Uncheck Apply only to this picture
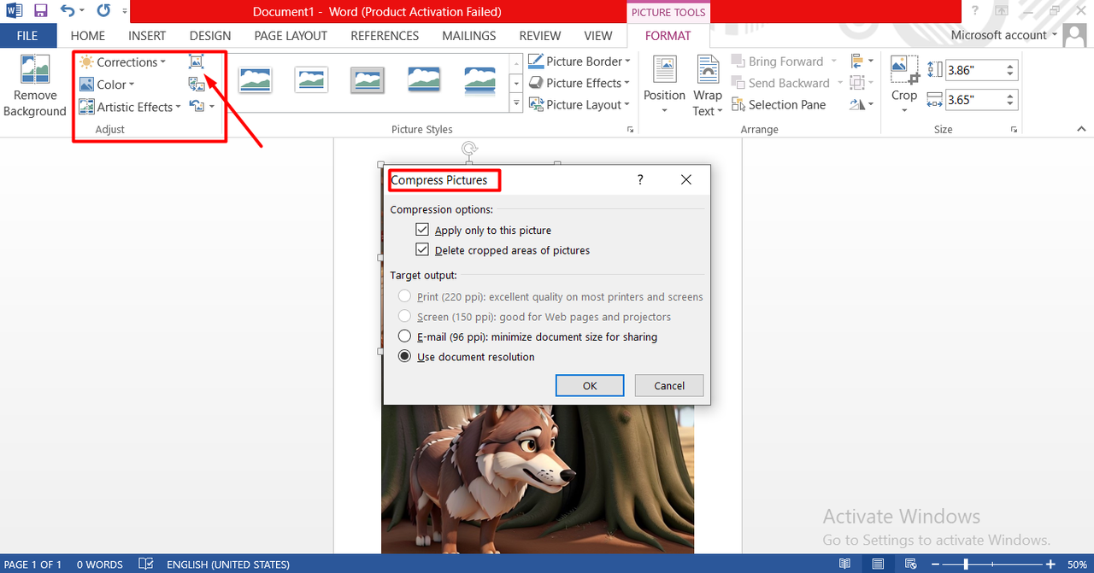1094x573 pixels. click(x=421, y=230)
